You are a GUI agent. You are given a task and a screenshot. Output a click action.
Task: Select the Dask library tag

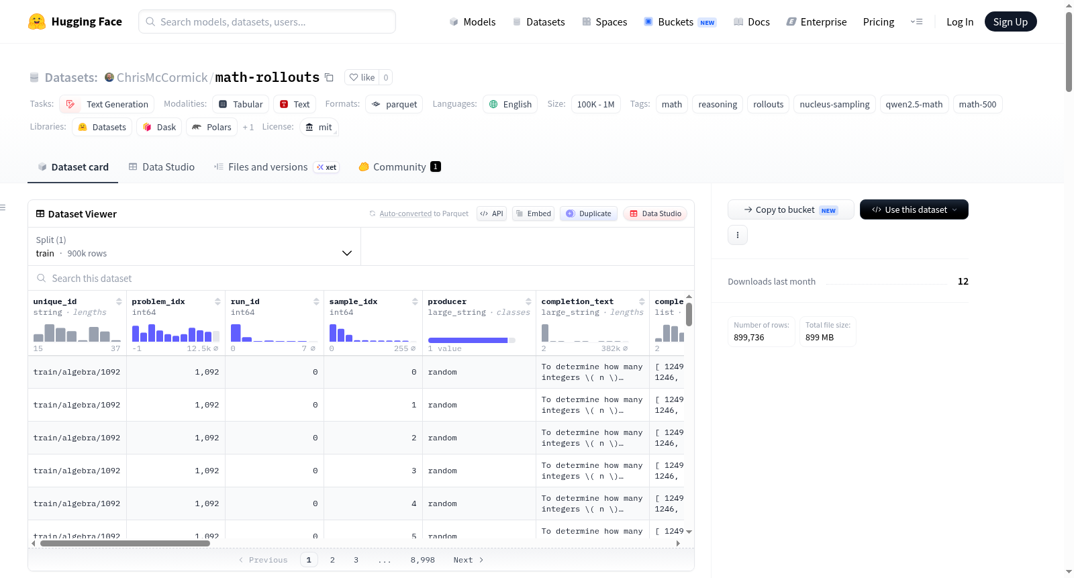tap(159, 127)
